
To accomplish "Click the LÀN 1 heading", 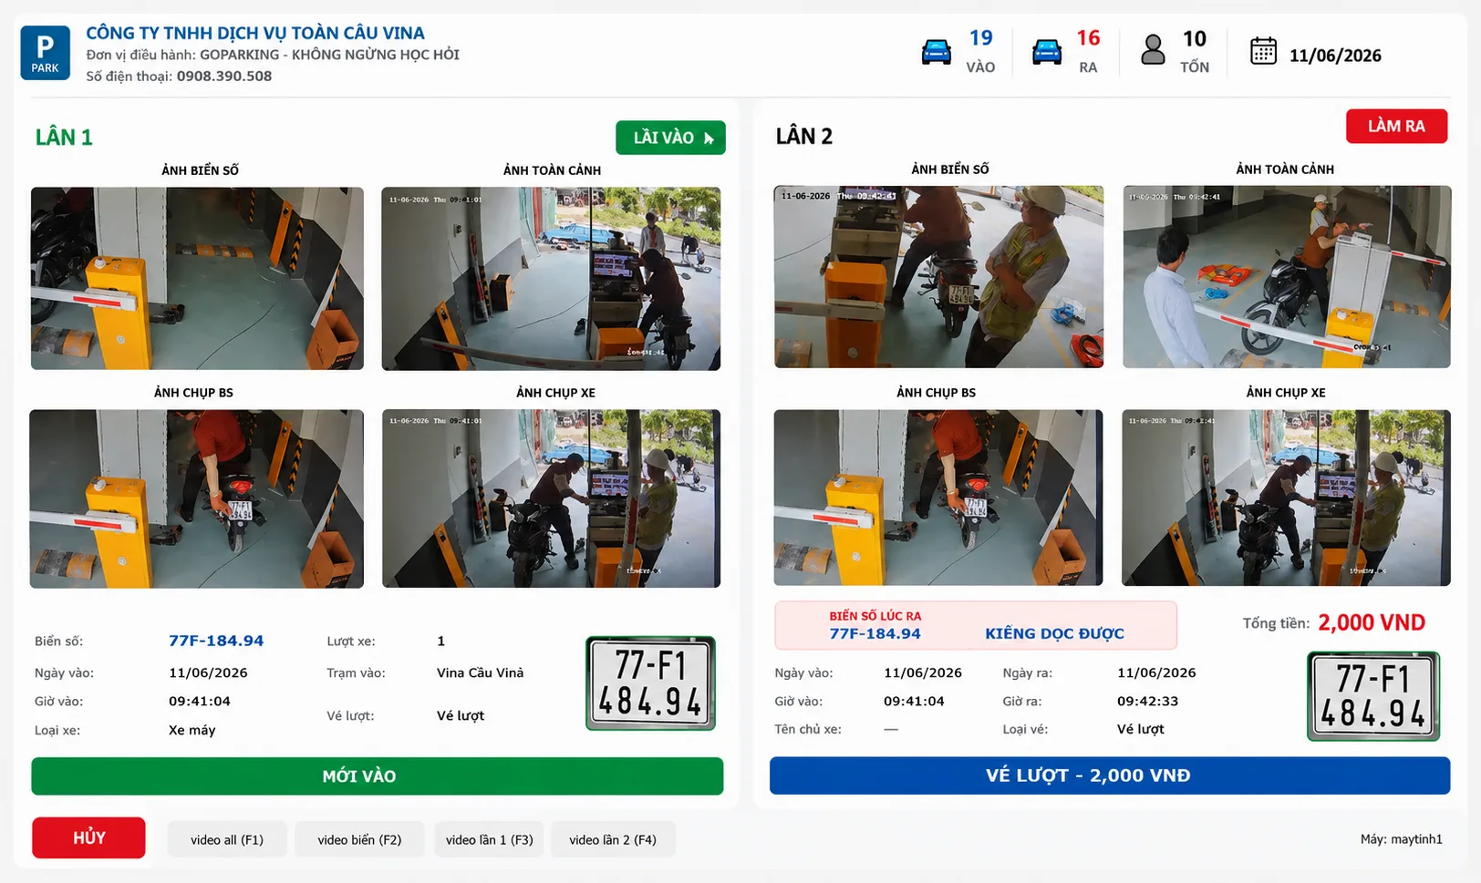I will coord(64,138).
